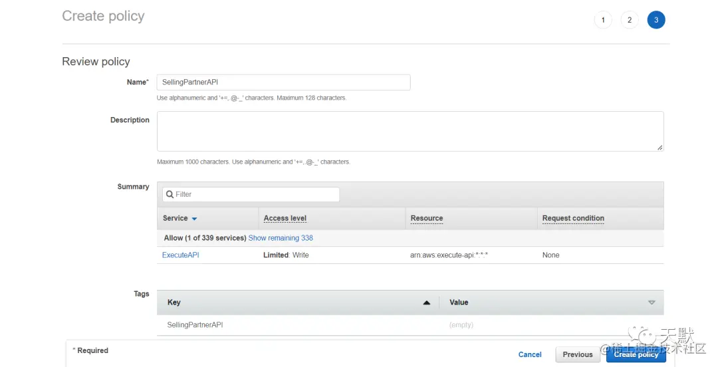
Task: Select the highlighted step 3 circle
Action: coord(656,20)
